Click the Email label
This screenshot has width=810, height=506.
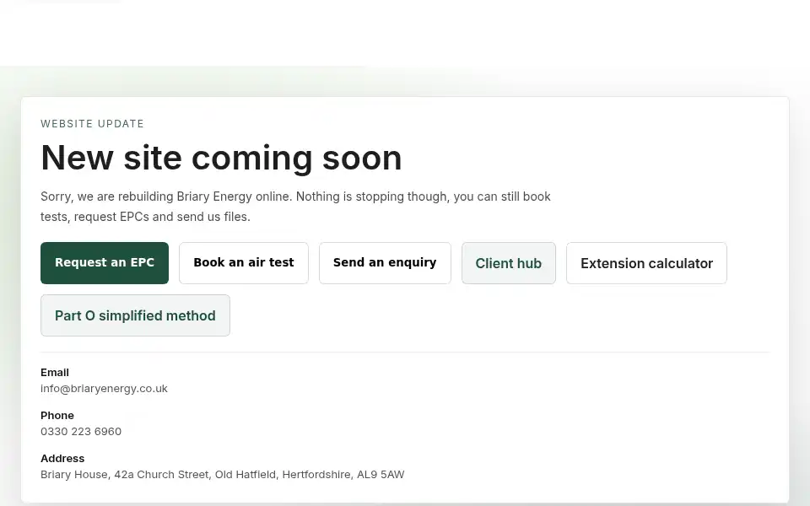point(55,372)
